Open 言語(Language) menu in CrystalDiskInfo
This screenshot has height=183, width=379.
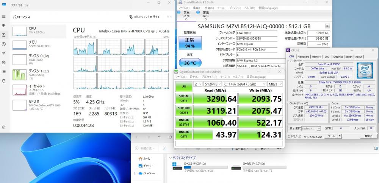[268, 8]
